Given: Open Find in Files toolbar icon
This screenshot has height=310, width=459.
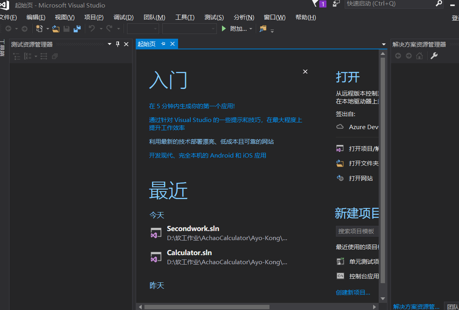Looking at the screenshot, I should [x=263, y=28].
